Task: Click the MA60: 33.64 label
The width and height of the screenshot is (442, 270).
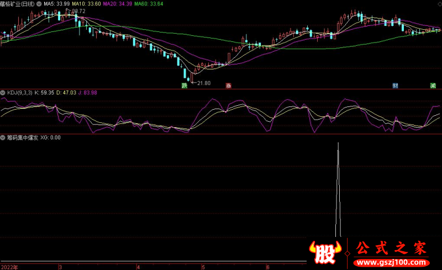Action: [149, 4]
